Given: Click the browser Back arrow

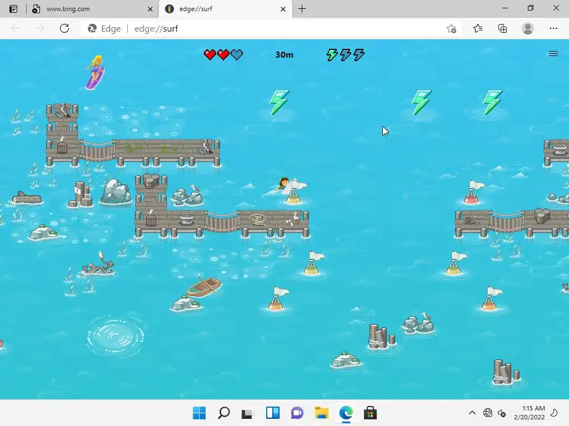Looking at the screenshot, I should 16,29.
